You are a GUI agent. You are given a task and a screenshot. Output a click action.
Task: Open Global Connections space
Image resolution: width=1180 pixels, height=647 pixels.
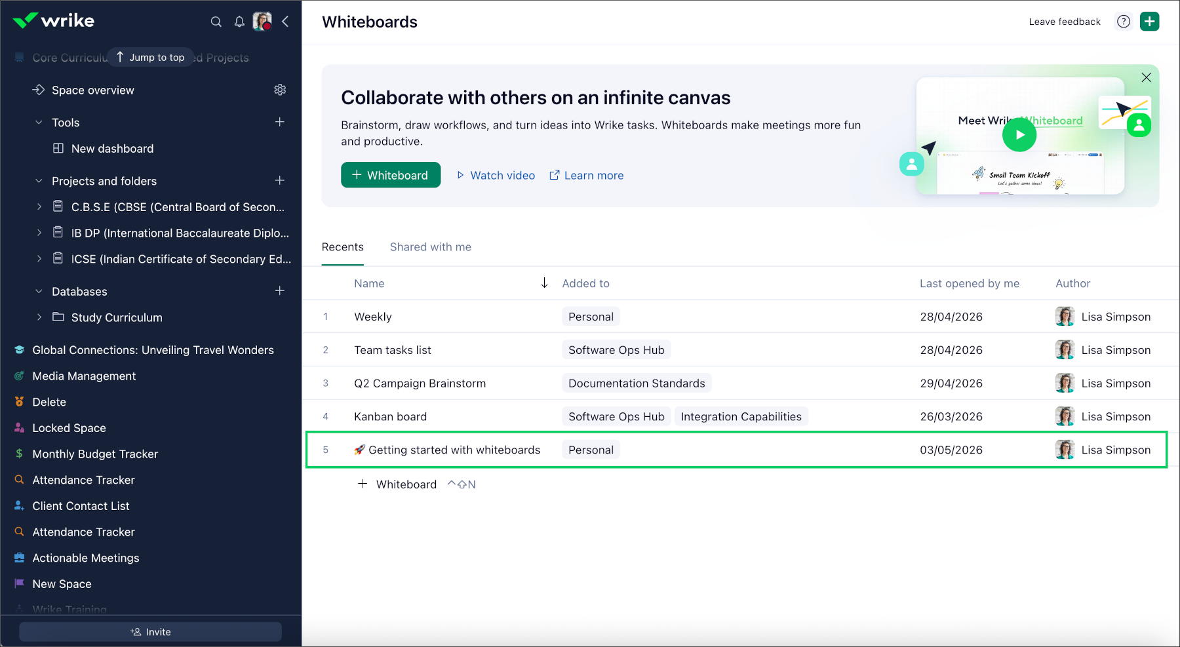click(153, 350)
